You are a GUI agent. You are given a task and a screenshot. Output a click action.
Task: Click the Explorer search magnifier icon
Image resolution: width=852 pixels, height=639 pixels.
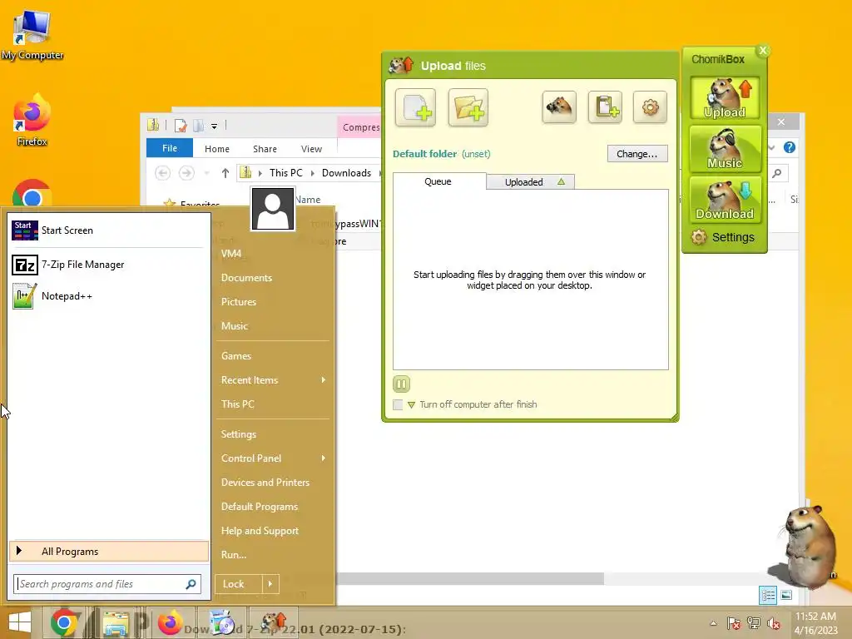(x=777, y=173)
